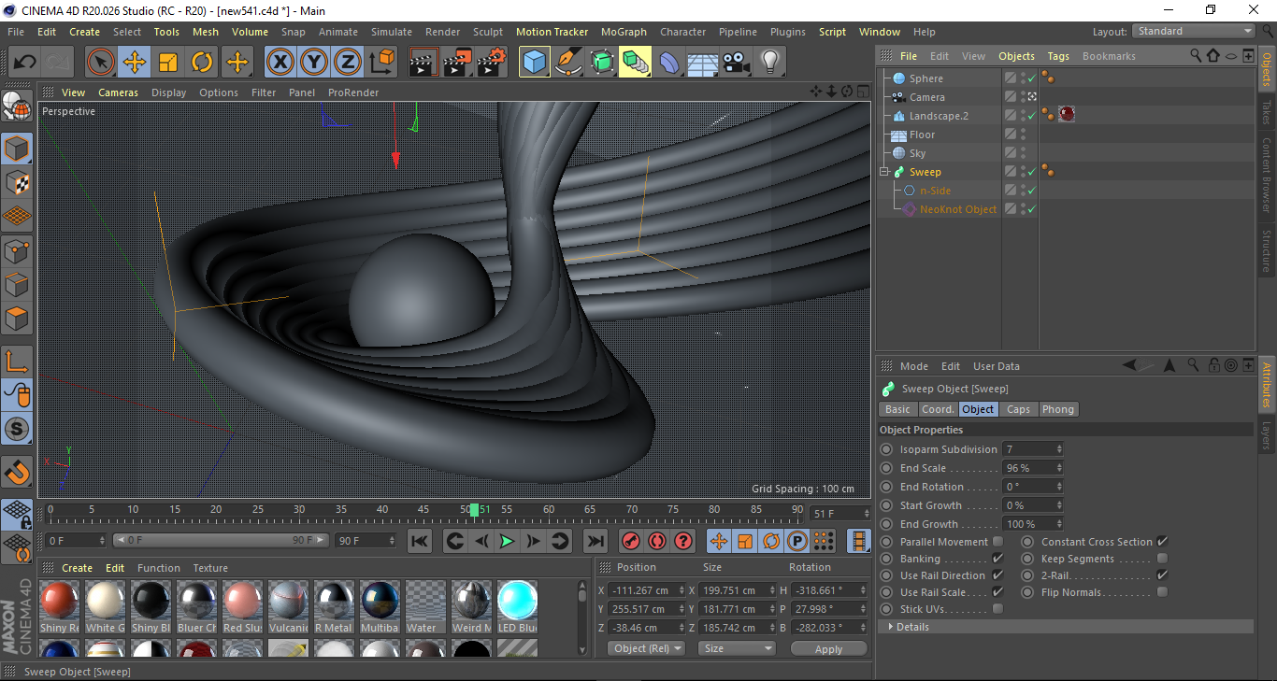Image resolution: width=1277 pixels, height=681 pixels.
Task: Play the animation forward
Action: [507, 541]
